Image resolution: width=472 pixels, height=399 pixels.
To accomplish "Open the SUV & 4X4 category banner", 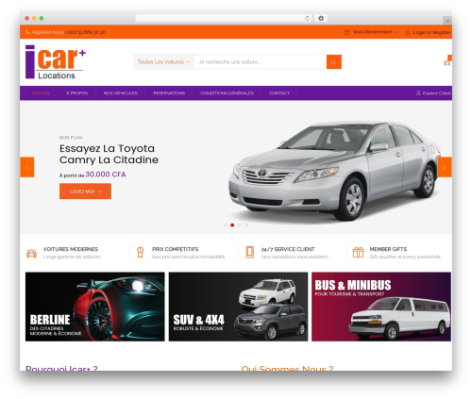I will (238, 307).
